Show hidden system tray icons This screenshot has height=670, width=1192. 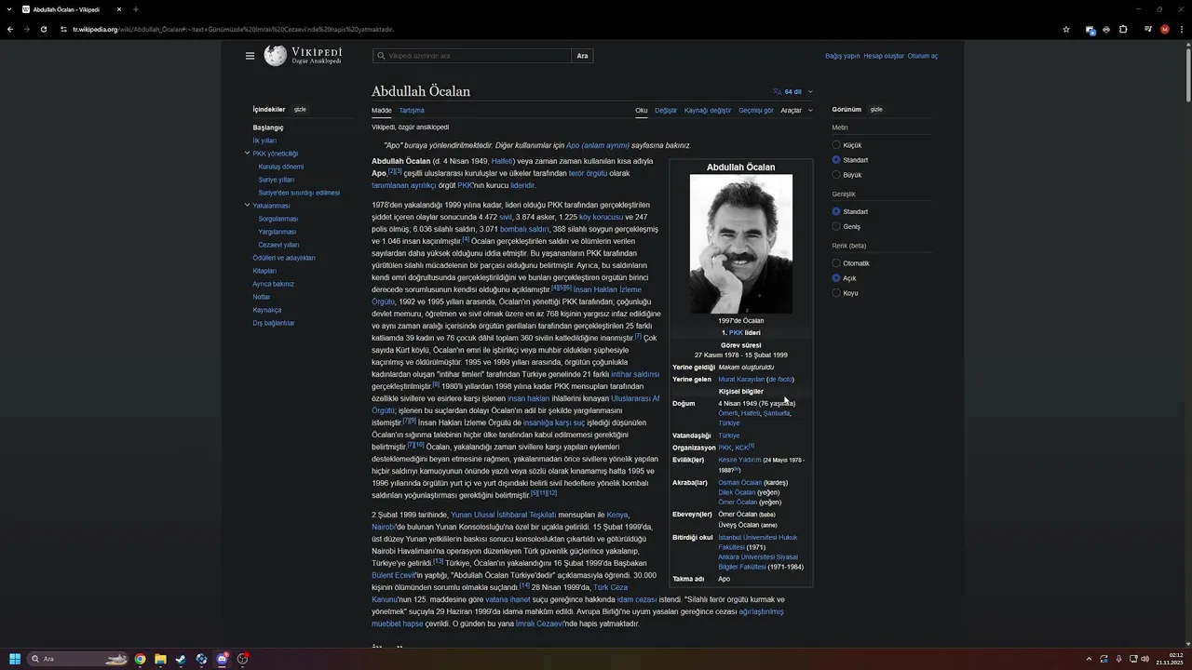click(1089, 659)
